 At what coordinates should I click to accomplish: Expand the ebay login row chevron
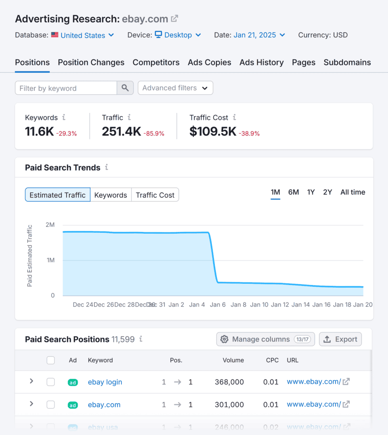[x=31, y=381]
